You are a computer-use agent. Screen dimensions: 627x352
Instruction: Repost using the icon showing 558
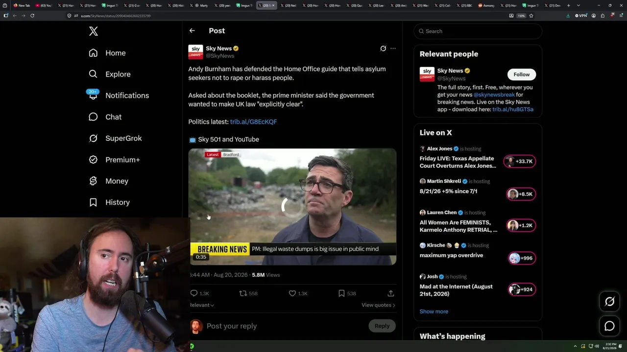[243, 293]
